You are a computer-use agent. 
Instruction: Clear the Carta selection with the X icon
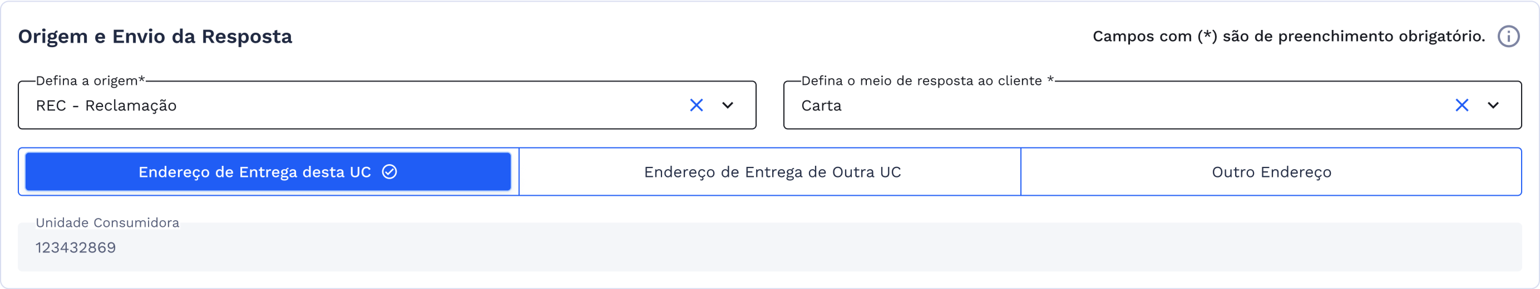(x=1462, y=105)
